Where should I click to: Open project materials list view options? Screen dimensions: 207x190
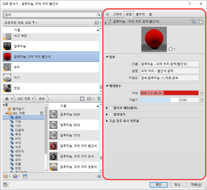(x=98, y=23)
